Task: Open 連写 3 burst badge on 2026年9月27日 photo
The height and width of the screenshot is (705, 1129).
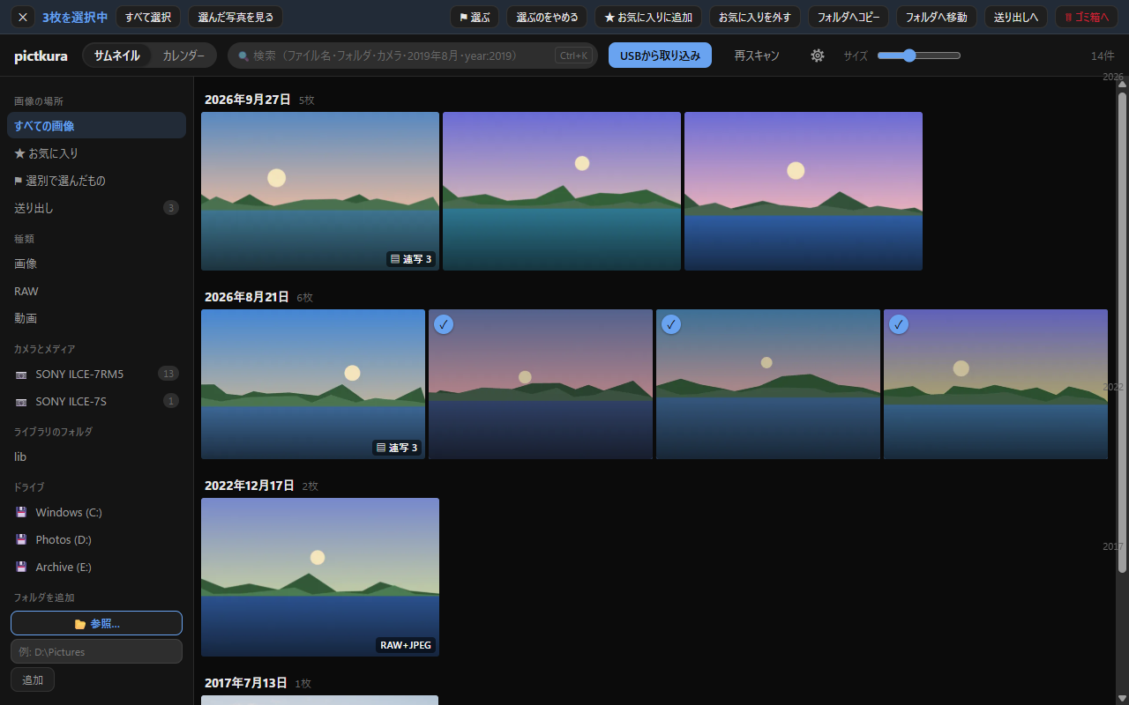Action: [x=411, y=259]
